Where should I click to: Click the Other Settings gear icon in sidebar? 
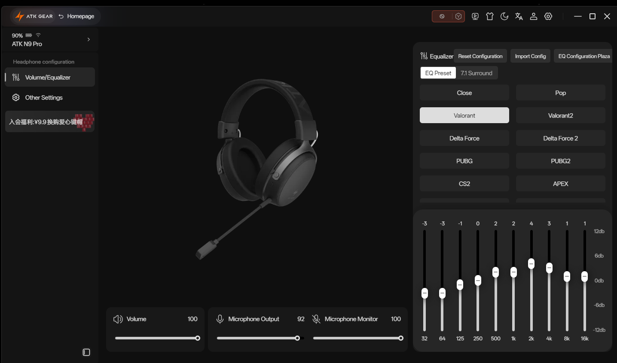click(x=16, y=97)
